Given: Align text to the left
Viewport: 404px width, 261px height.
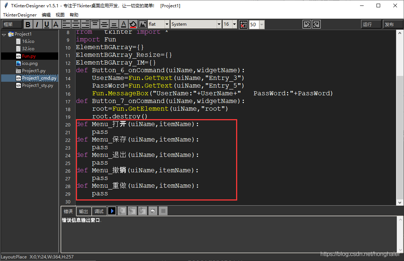Looking at the screenshot, I should [66, 25].
